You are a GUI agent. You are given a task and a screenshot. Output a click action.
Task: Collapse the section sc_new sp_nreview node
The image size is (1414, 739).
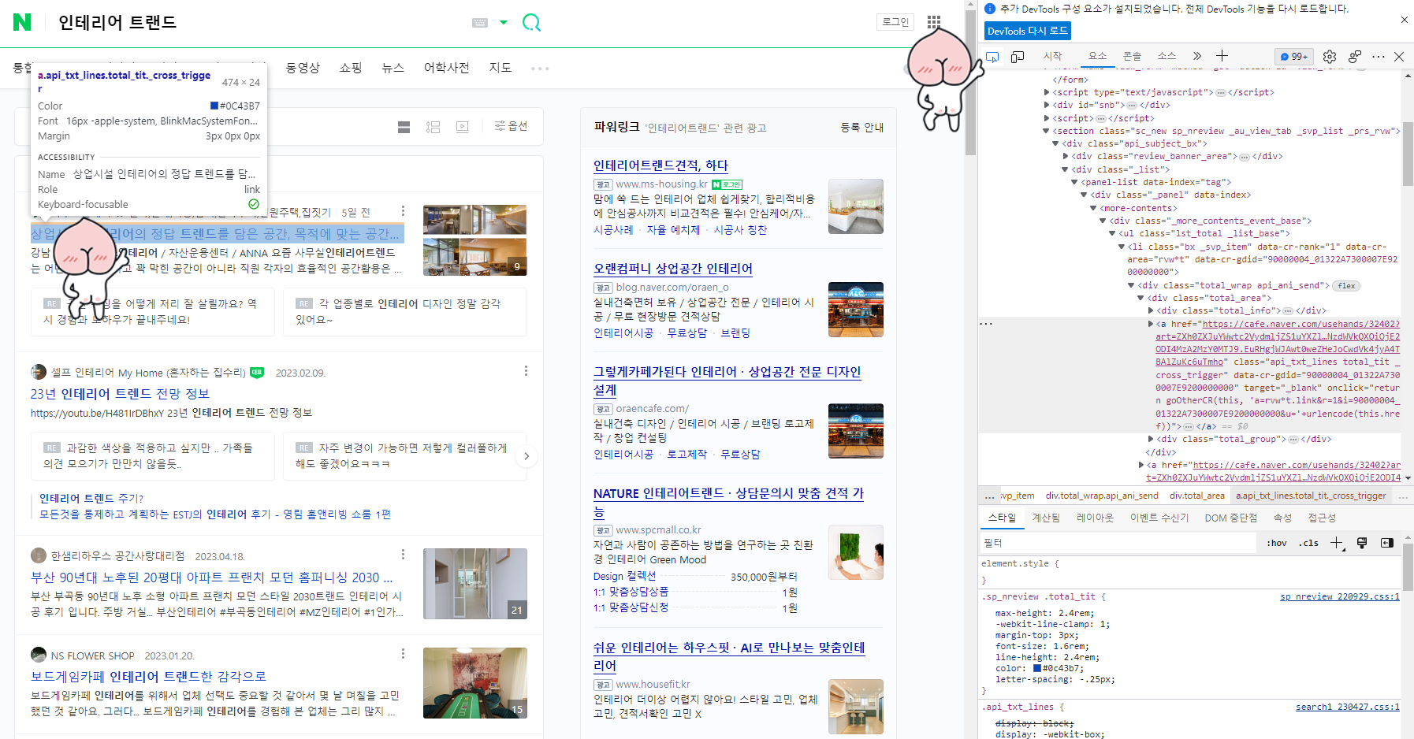click(1047, 131)
